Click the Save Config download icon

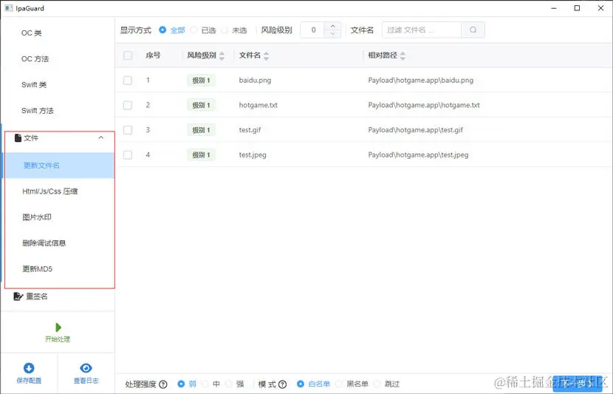29,368
